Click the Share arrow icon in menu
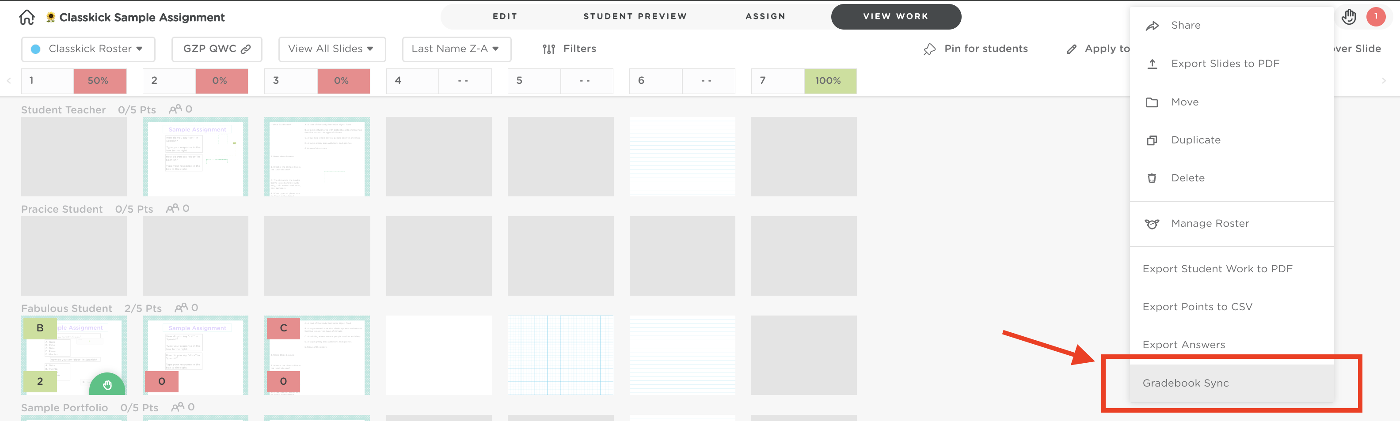This screenshot has height=421, width=1400. [1152, 26]
